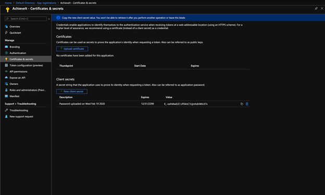
Task: Go to Home in breadcrumb
Action: pyautogui.click(x=8, y=3)
